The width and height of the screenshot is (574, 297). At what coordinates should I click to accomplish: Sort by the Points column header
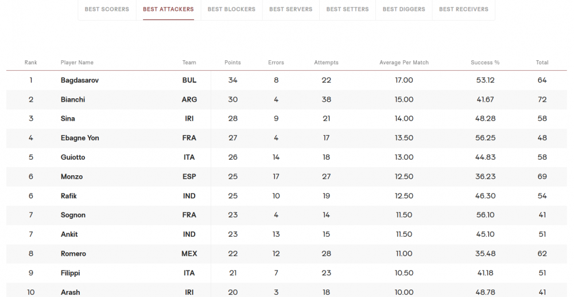(232, 63)
